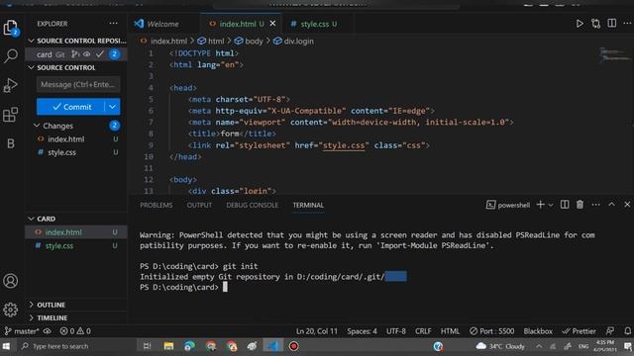This screenshot has width=634, height=356.
Task: Click the checkmark commit icon for card repo
Action: (x=100, y=54)
